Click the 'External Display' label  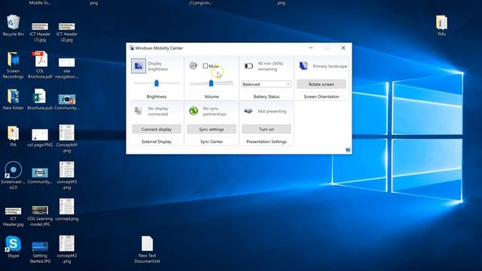(157, 142)
